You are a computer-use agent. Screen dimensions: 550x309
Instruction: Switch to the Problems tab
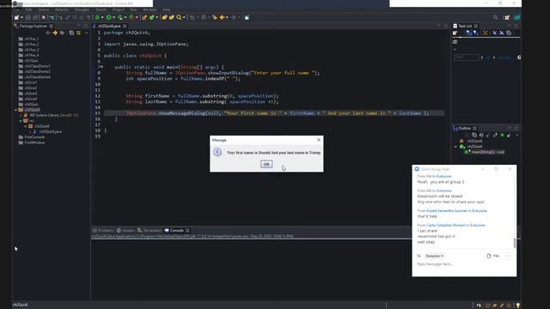[x=103, y=230]
